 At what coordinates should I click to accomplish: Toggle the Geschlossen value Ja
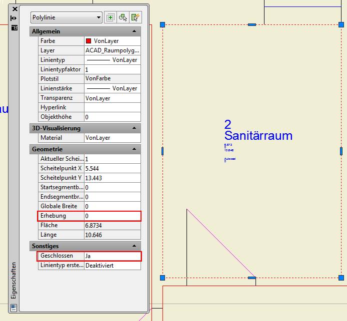[112, 256]
